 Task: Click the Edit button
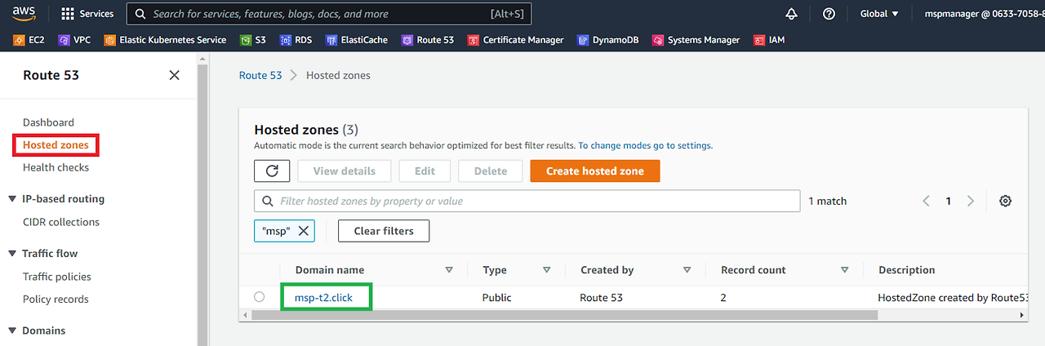[x=425, y=171]
